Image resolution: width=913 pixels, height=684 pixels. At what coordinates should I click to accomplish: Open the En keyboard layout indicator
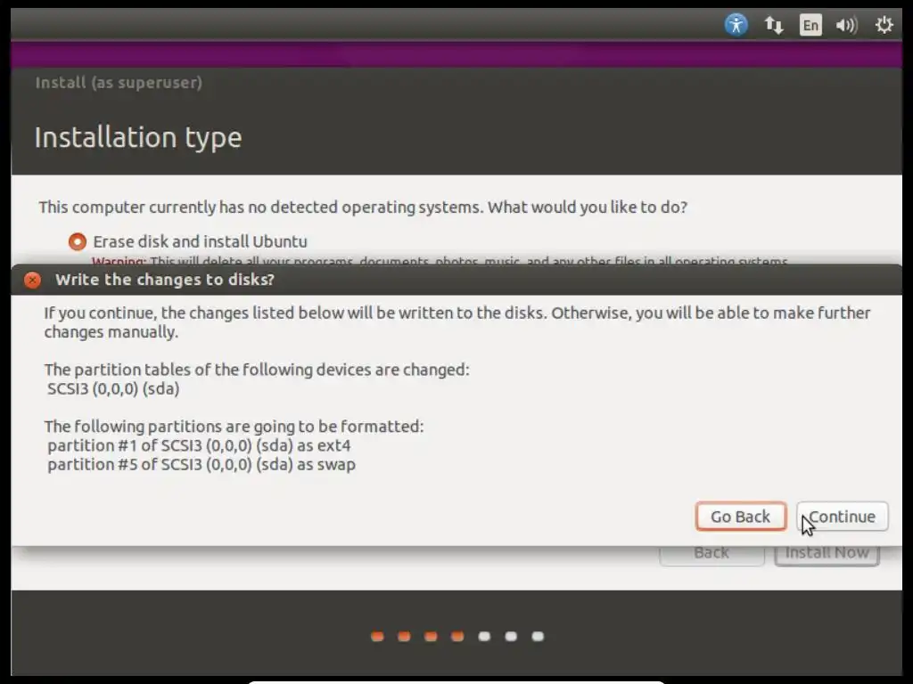810,25
